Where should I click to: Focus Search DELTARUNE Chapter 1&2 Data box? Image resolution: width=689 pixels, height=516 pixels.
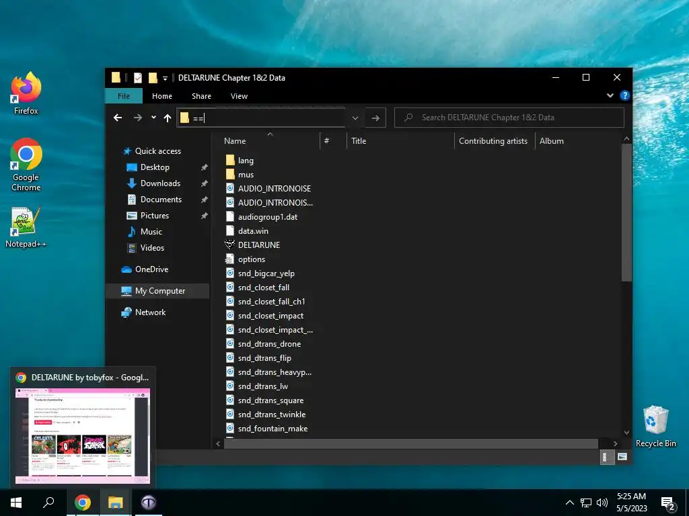point(509,118)
